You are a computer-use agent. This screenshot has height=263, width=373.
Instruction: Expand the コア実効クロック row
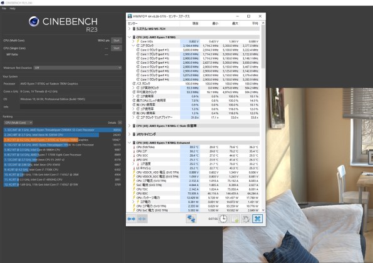tap(133, 88)
